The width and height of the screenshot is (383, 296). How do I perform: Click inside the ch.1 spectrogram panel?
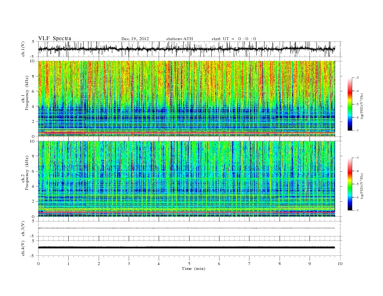[186, 99]
